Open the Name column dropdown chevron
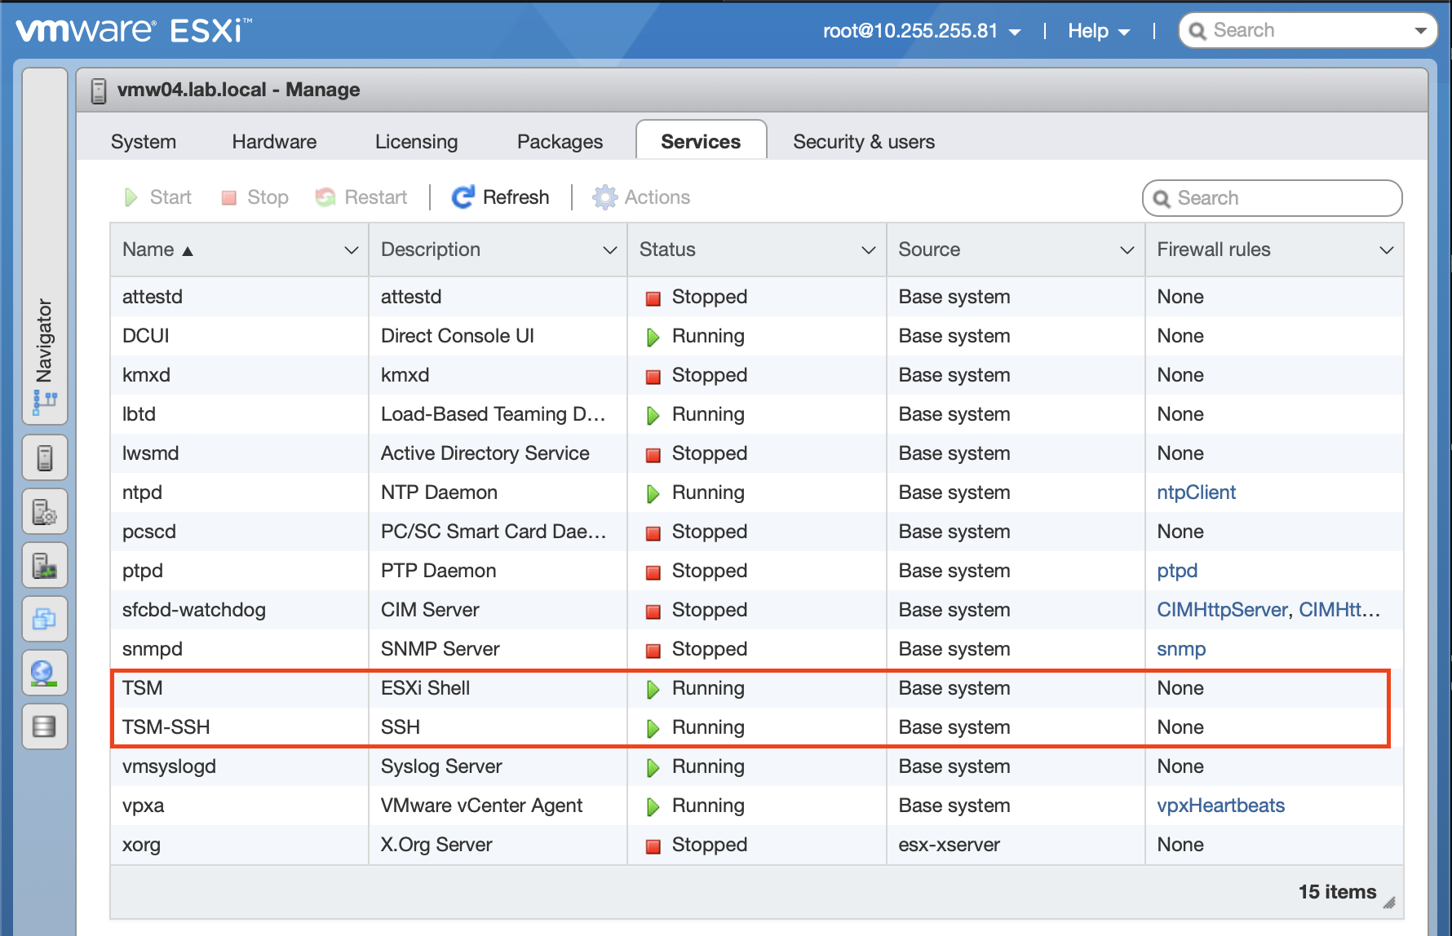Viewport: 1452px width, 936px height. point(352,250)
